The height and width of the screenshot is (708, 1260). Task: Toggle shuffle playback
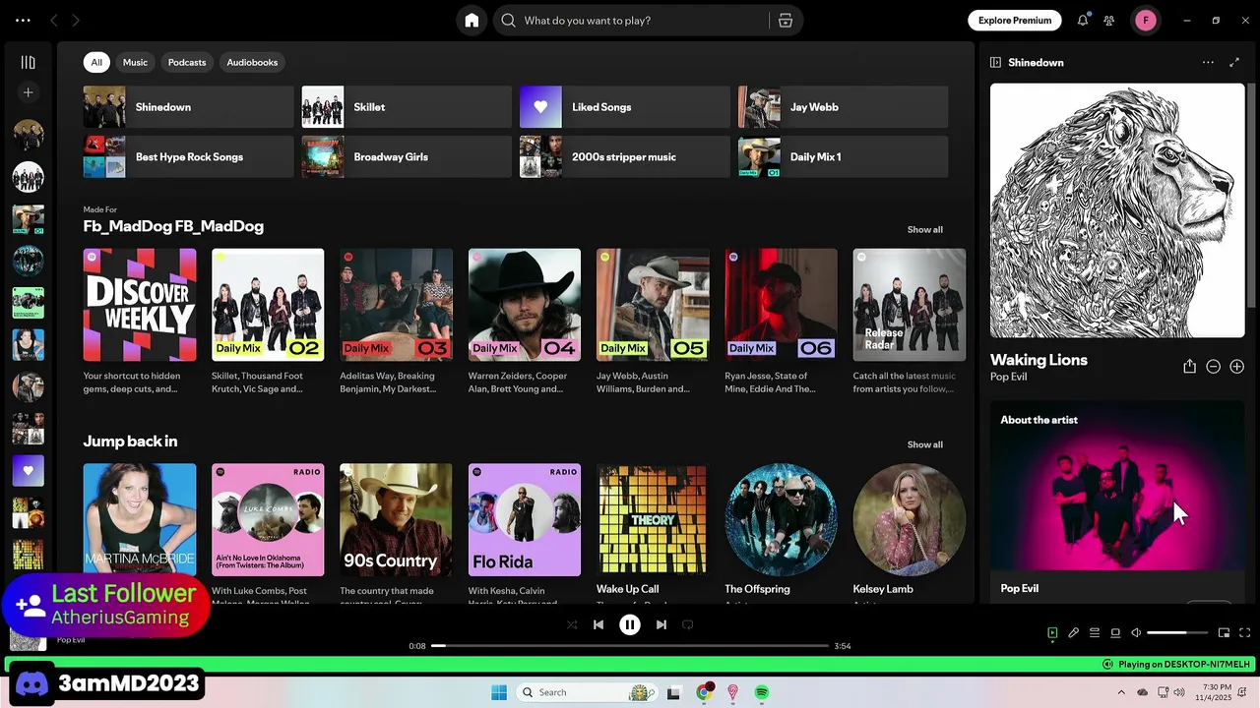pos(572,624)
